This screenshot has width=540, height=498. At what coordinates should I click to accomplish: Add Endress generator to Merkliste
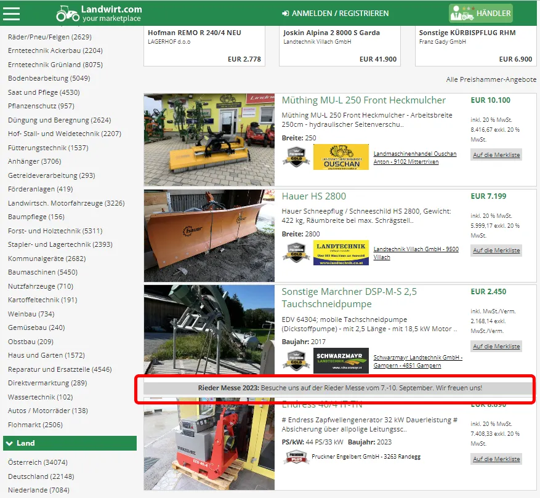(x=496, y=459)
